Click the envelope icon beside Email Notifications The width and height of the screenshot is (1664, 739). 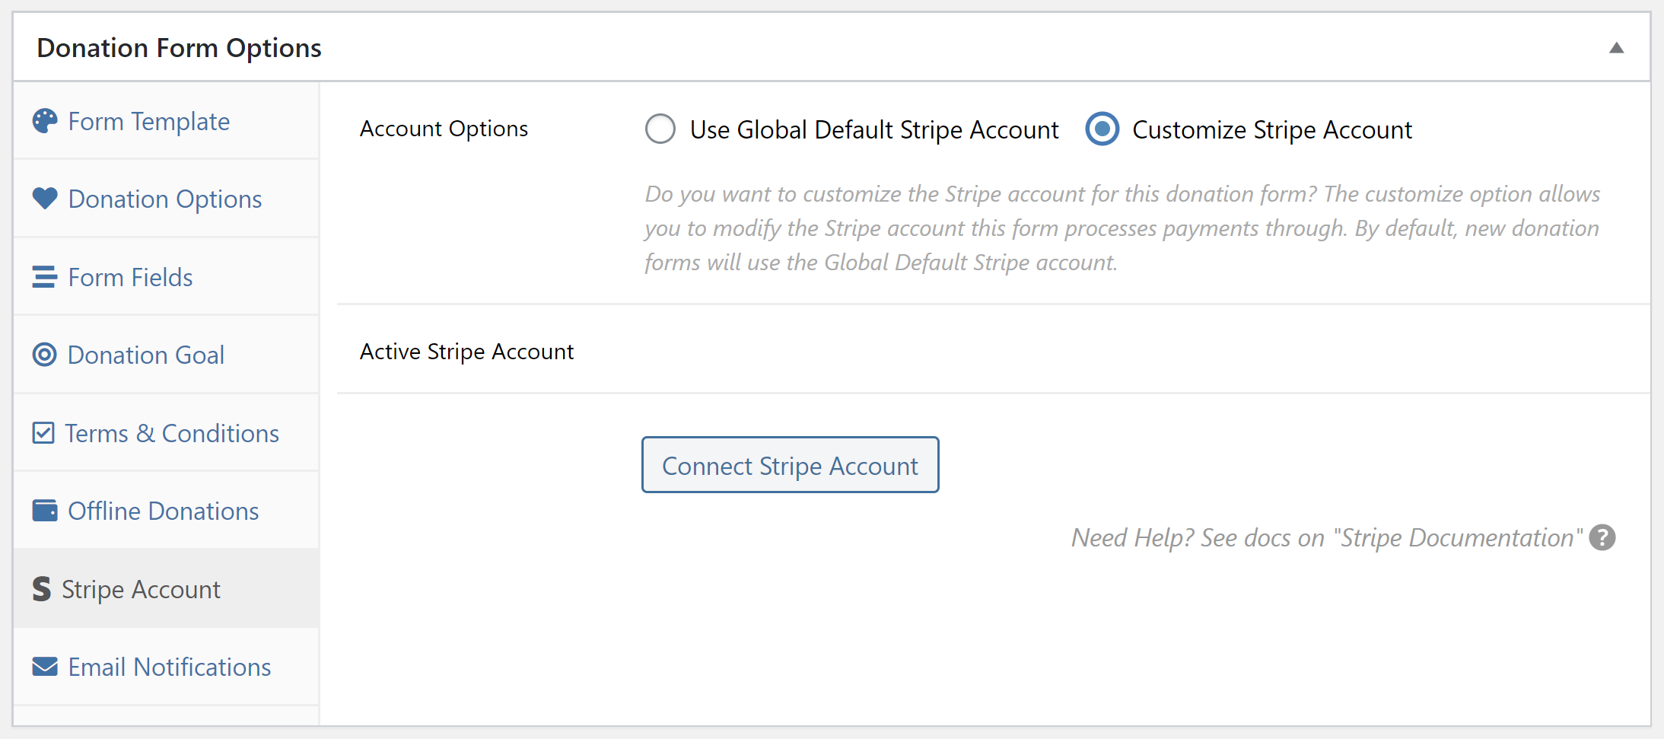tap(44, 667)
